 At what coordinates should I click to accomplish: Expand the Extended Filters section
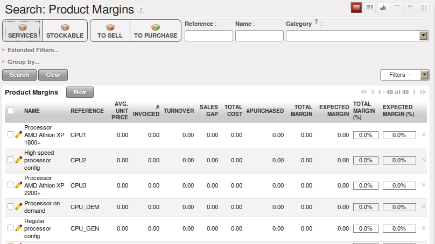[32, 50]
